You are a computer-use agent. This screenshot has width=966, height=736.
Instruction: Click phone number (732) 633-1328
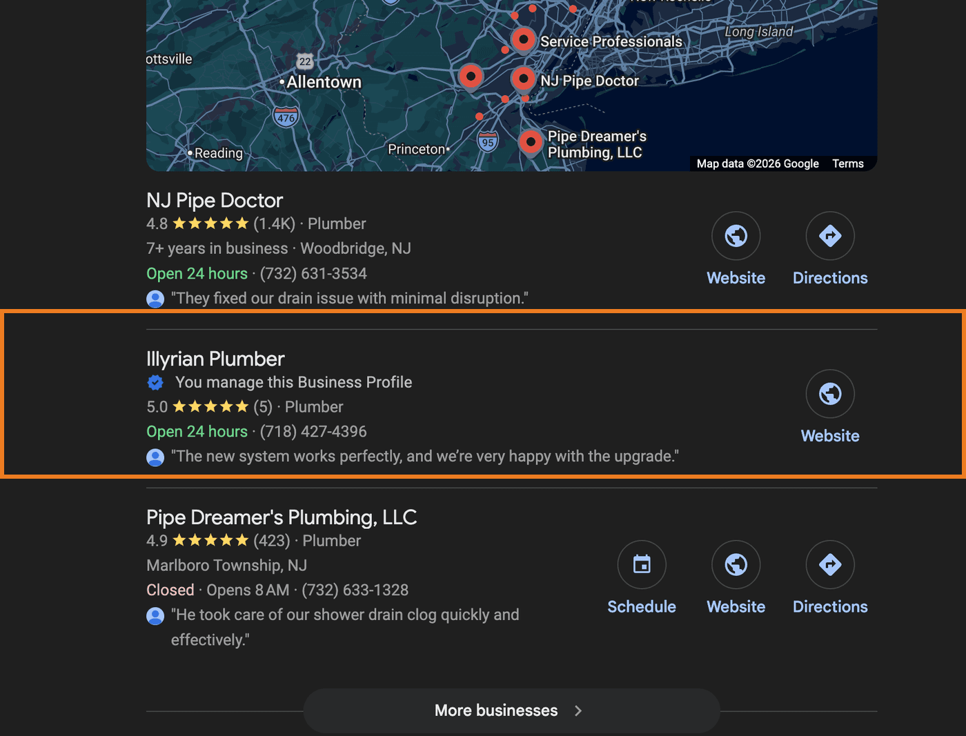[x=355, y=590]
